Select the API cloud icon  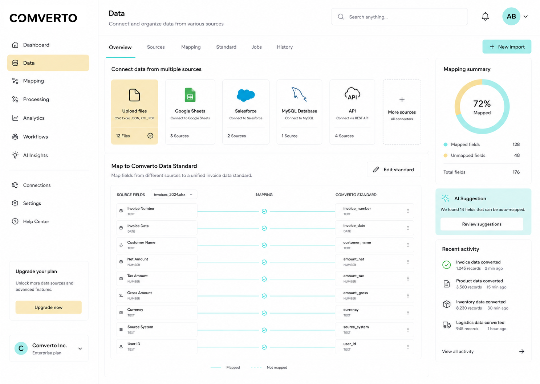coord(352,94)
